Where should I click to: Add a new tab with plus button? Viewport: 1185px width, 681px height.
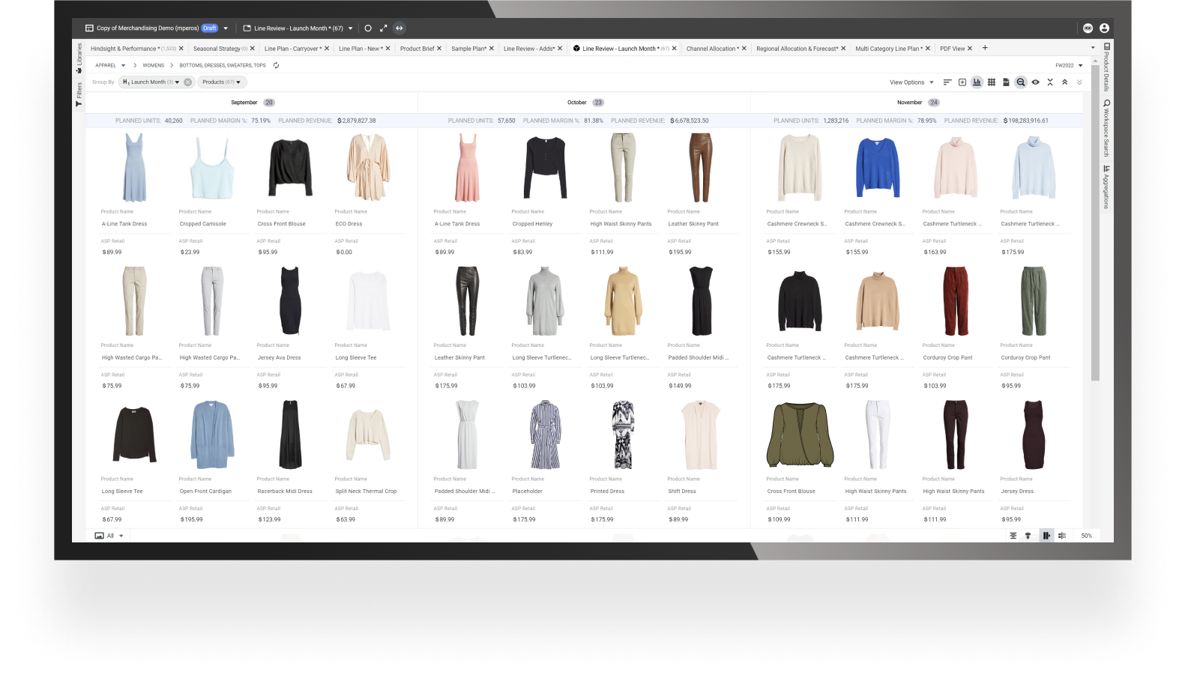click(985, 48)
